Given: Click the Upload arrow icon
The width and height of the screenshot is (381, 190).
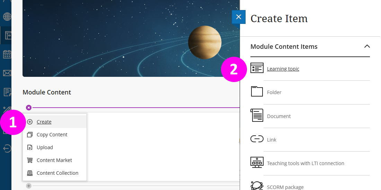Looking at the screenshot, I should [x=30, y=147].
